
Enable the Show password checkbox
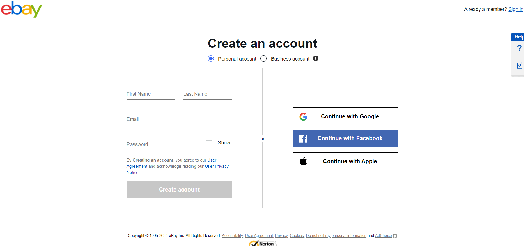[x=209, y=143]
